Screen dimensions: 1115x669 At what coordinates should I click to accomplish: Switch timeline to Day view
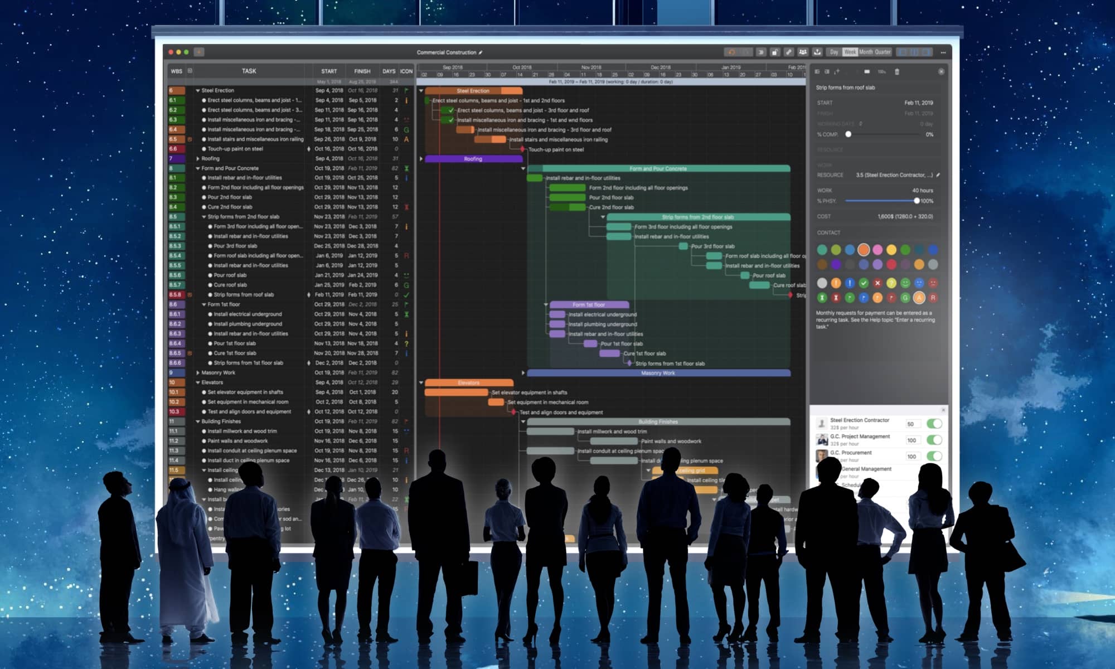[834, 52]
